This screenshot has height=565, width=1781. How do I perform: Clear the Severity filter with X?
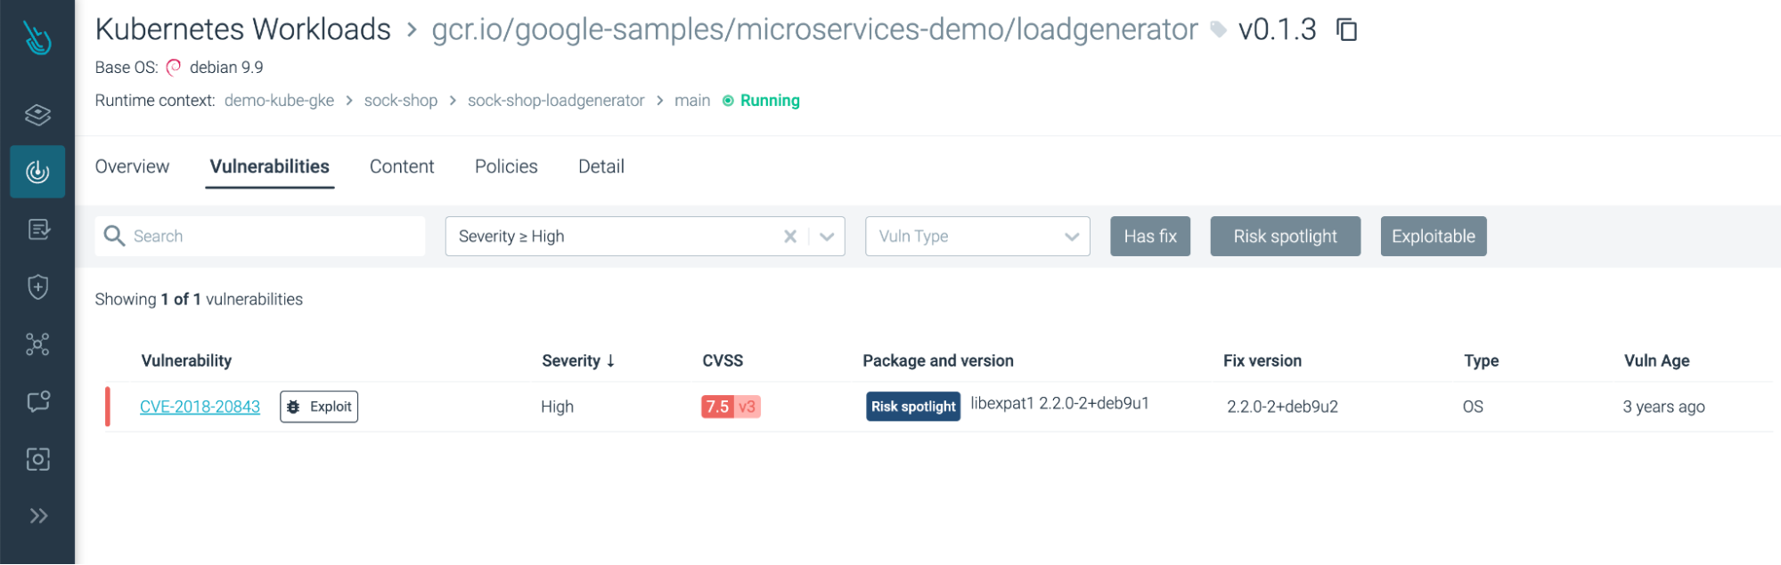789,237
